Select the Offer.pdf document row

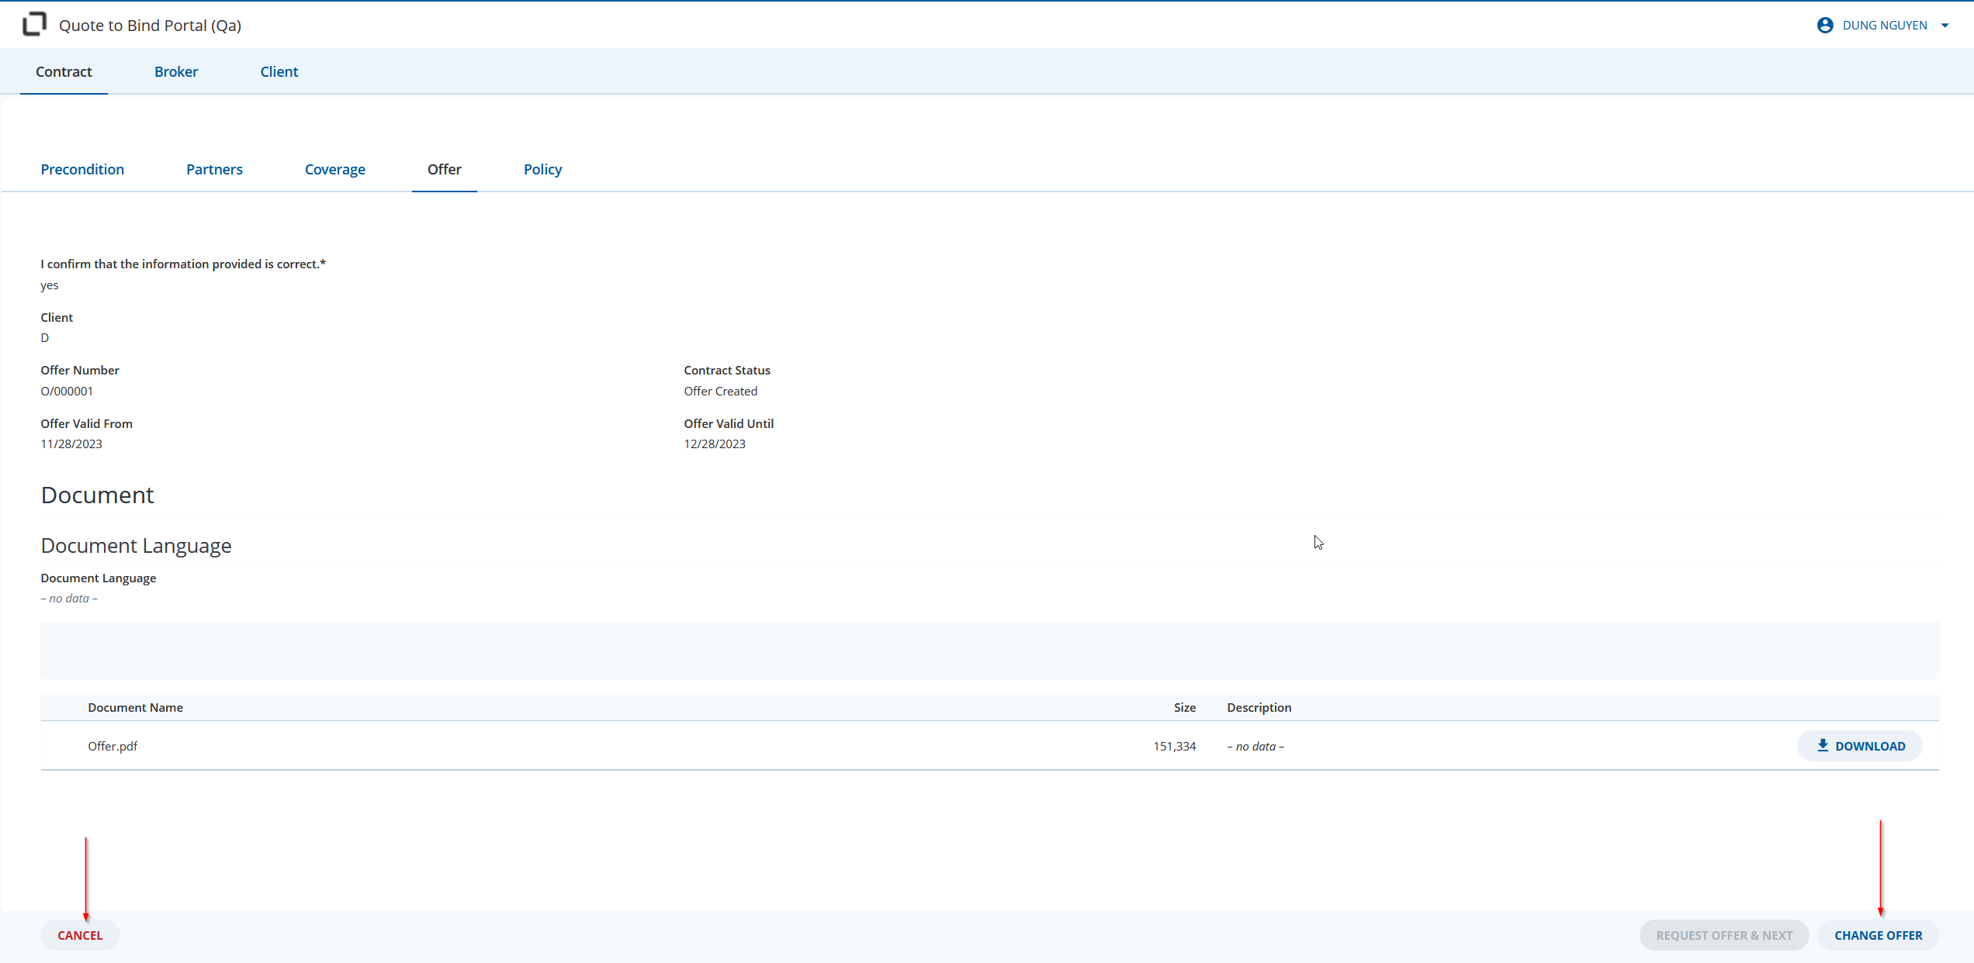pyautogui.click(x=989, y=746)
